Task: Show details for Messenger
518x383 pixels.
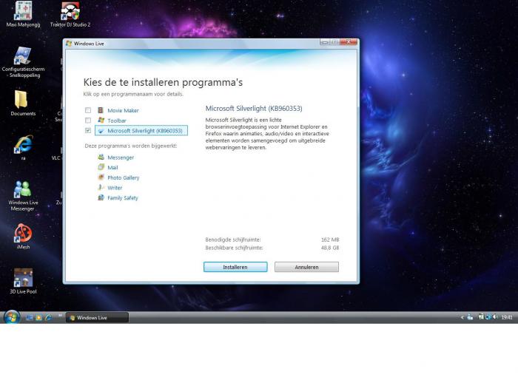Action: [121, 157]
